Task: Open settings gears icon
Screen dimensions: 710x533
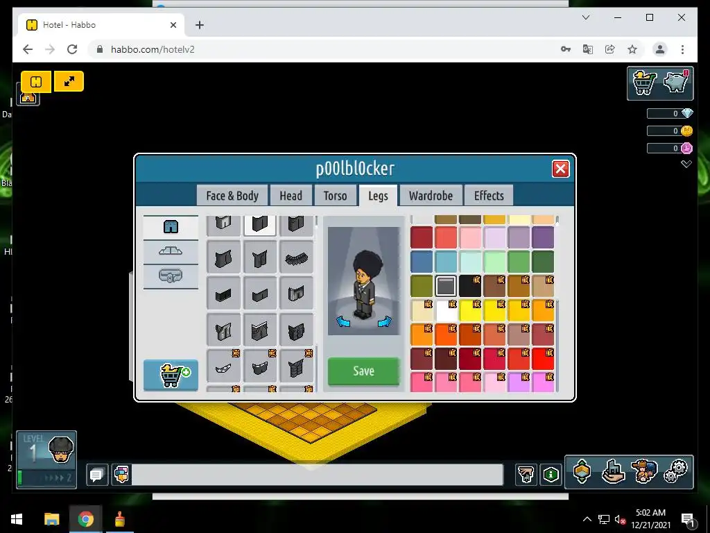Action: pyautogui.click(x=675, y=472)
